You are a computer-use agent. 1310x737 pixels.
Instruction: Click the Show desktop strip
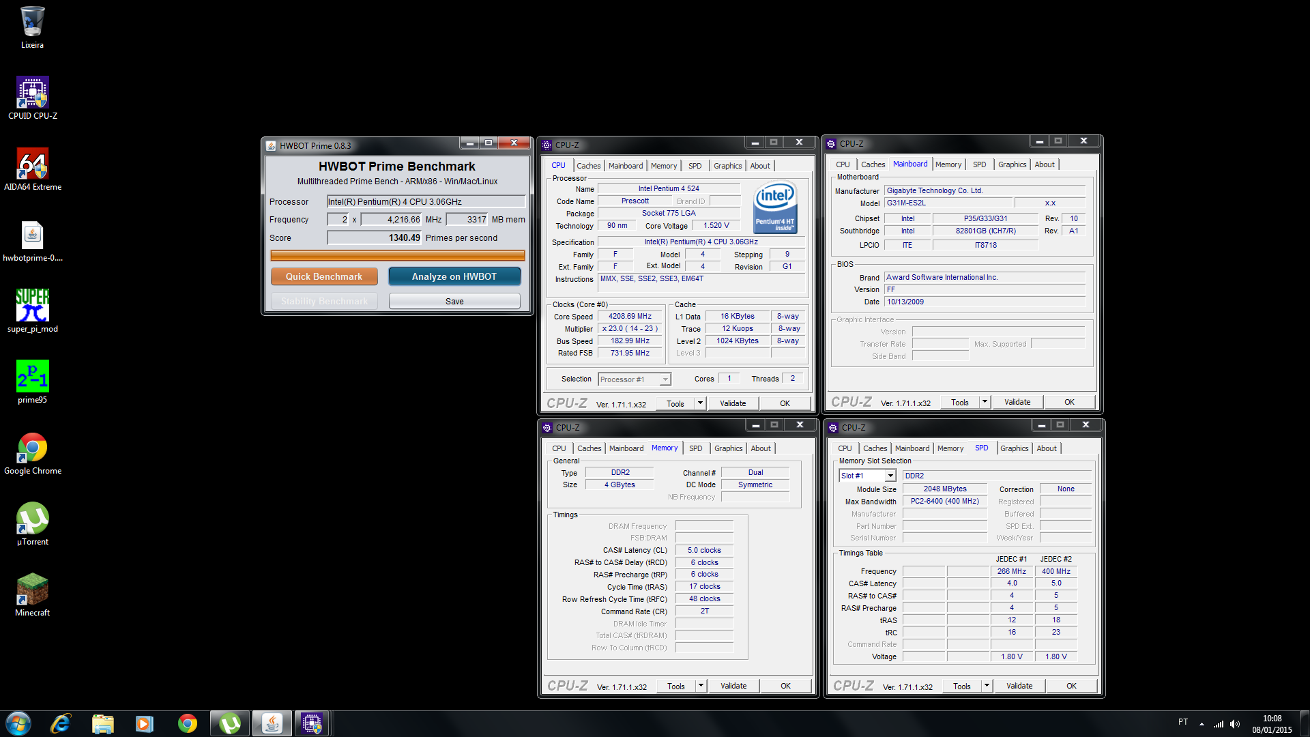1305,723
